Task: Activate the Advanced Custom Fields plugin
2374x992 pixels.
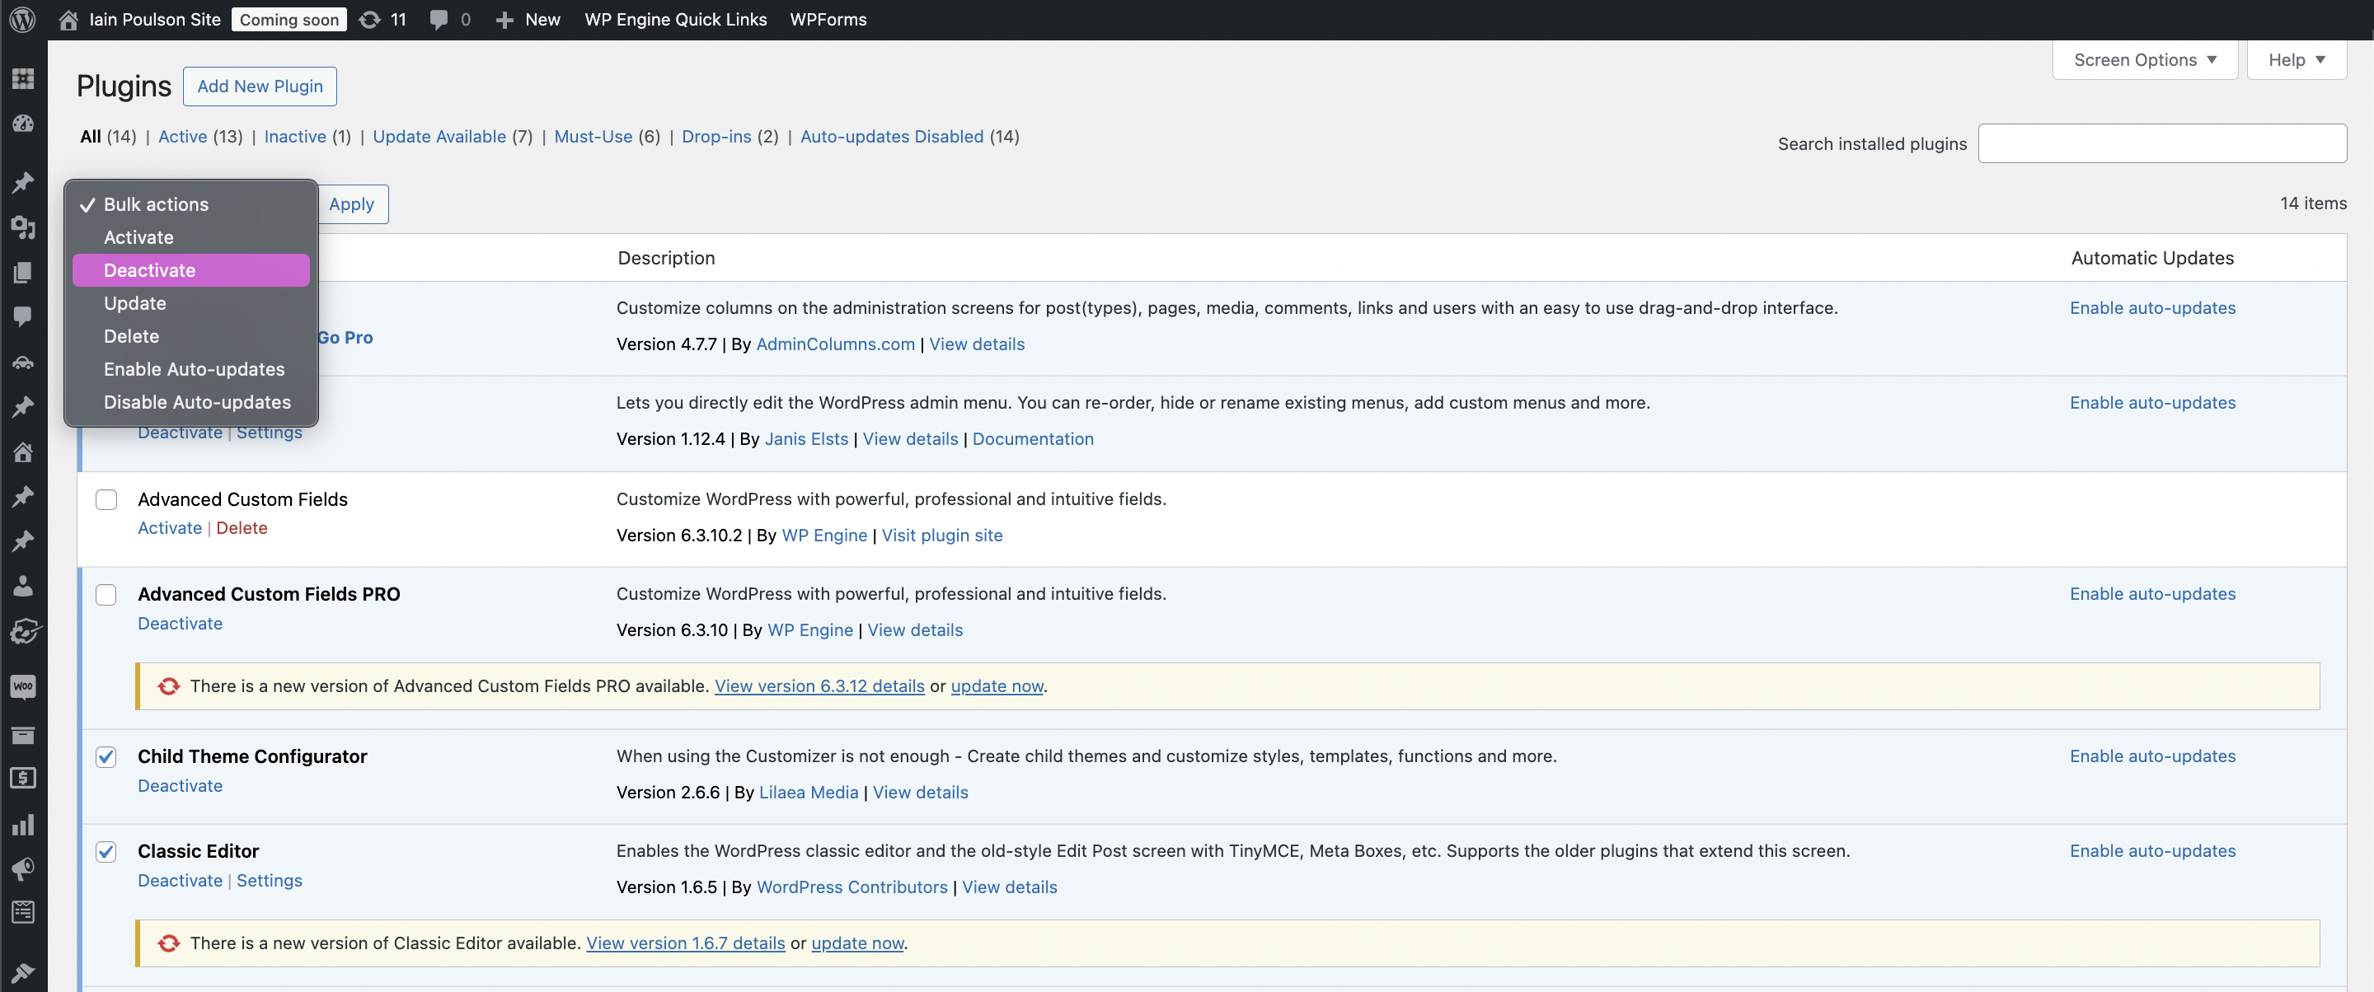Action: pyautogui.click(x=170, y=528)
